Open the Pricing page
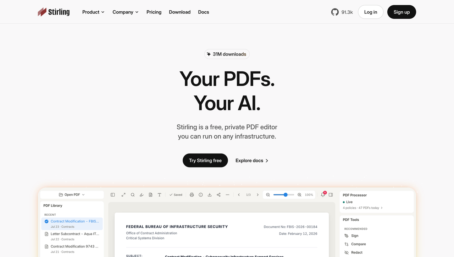Viewport: 454px width, 257px height. 154,12
